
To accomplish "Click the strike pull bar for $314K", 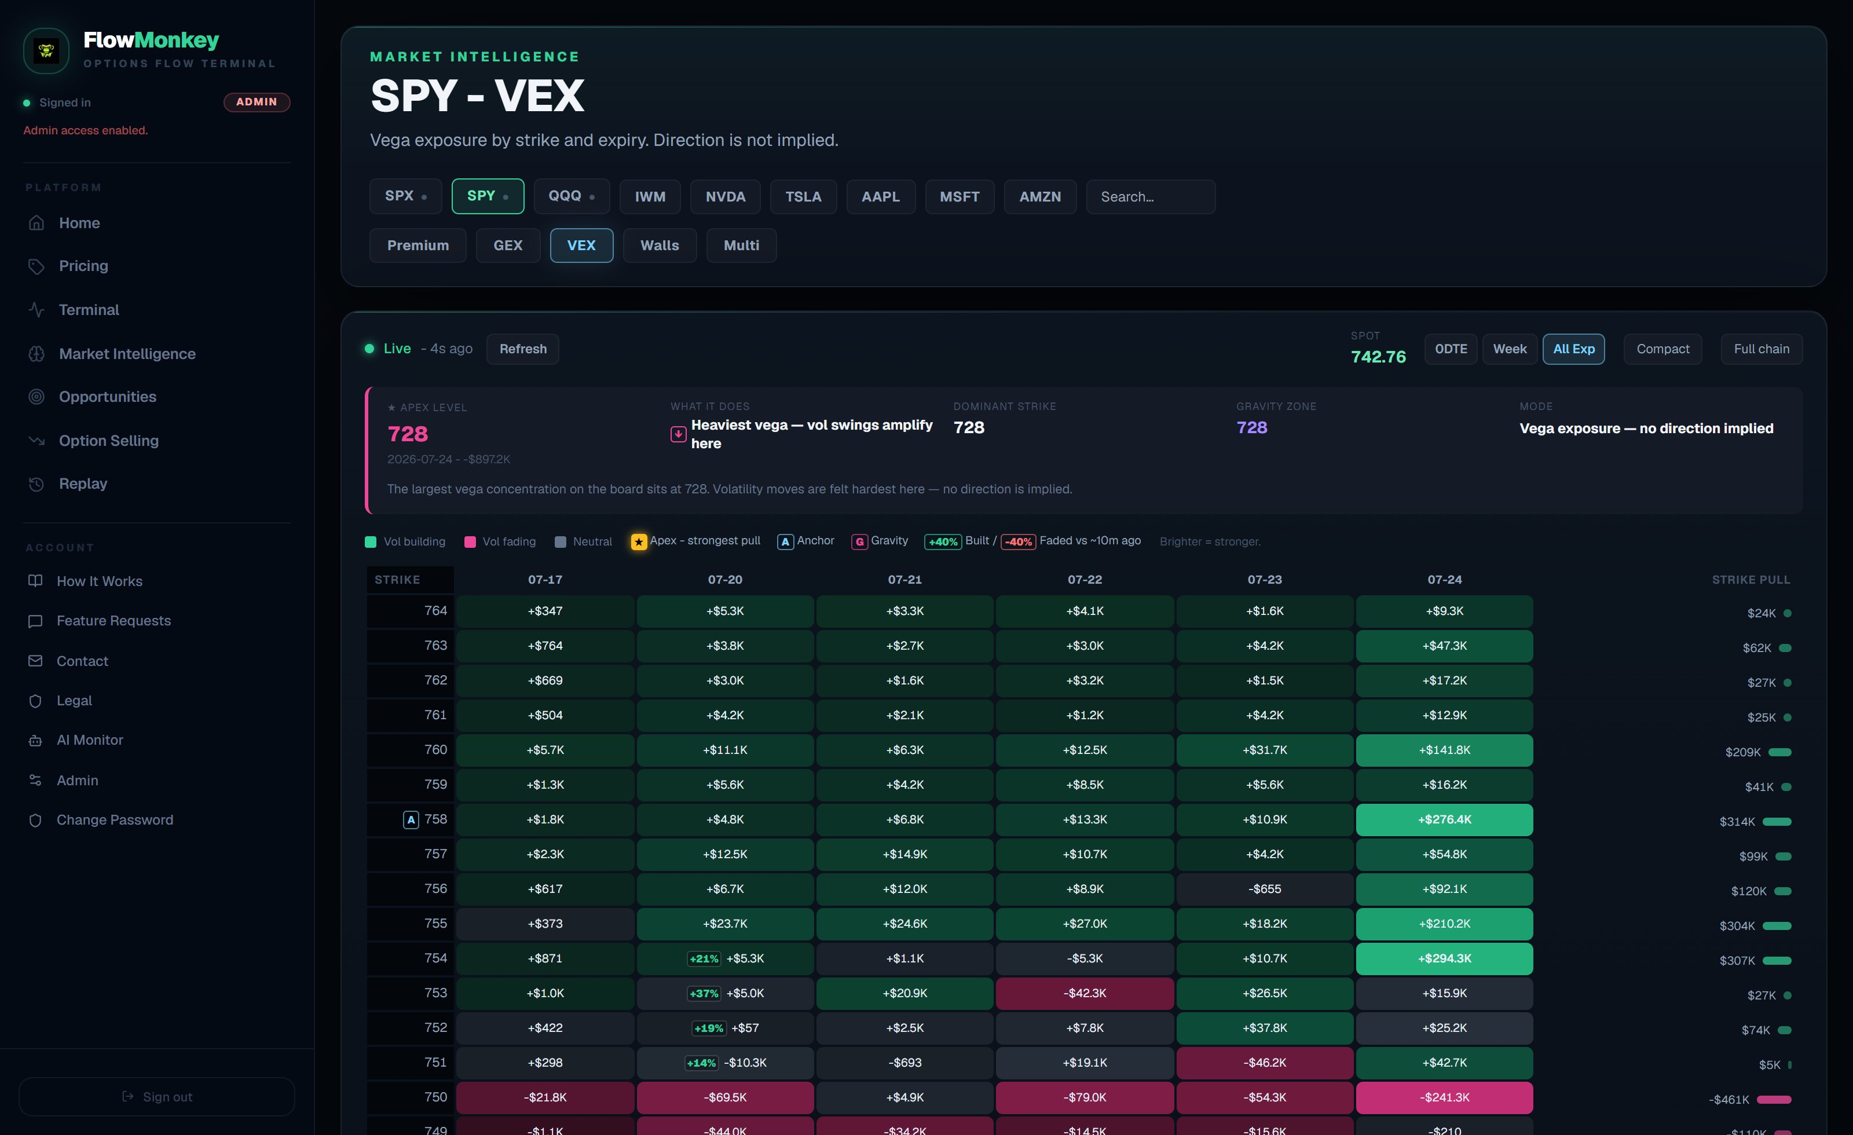I will [x=1777, y=821].
